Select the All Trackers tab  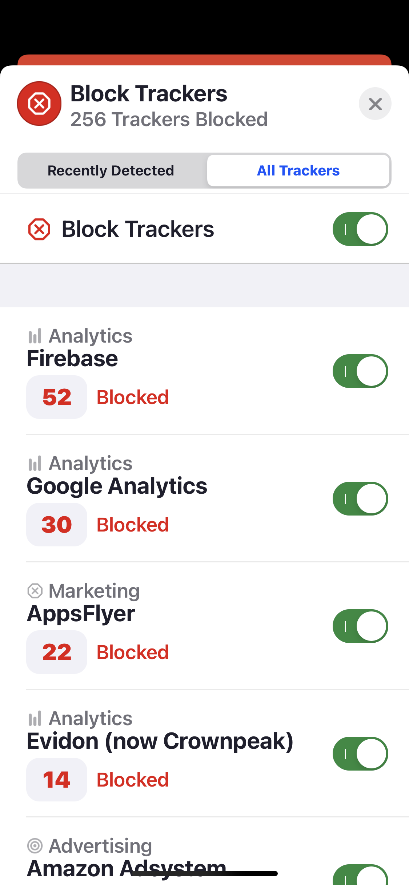(x=298, y=170)
